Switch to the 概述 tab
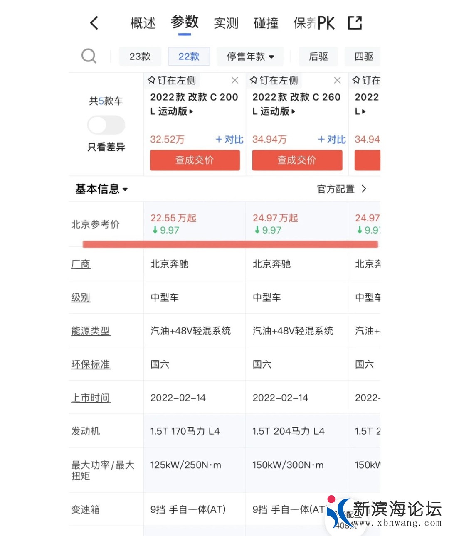The width and height of the screenshot is (449, 536). (143, 23)
